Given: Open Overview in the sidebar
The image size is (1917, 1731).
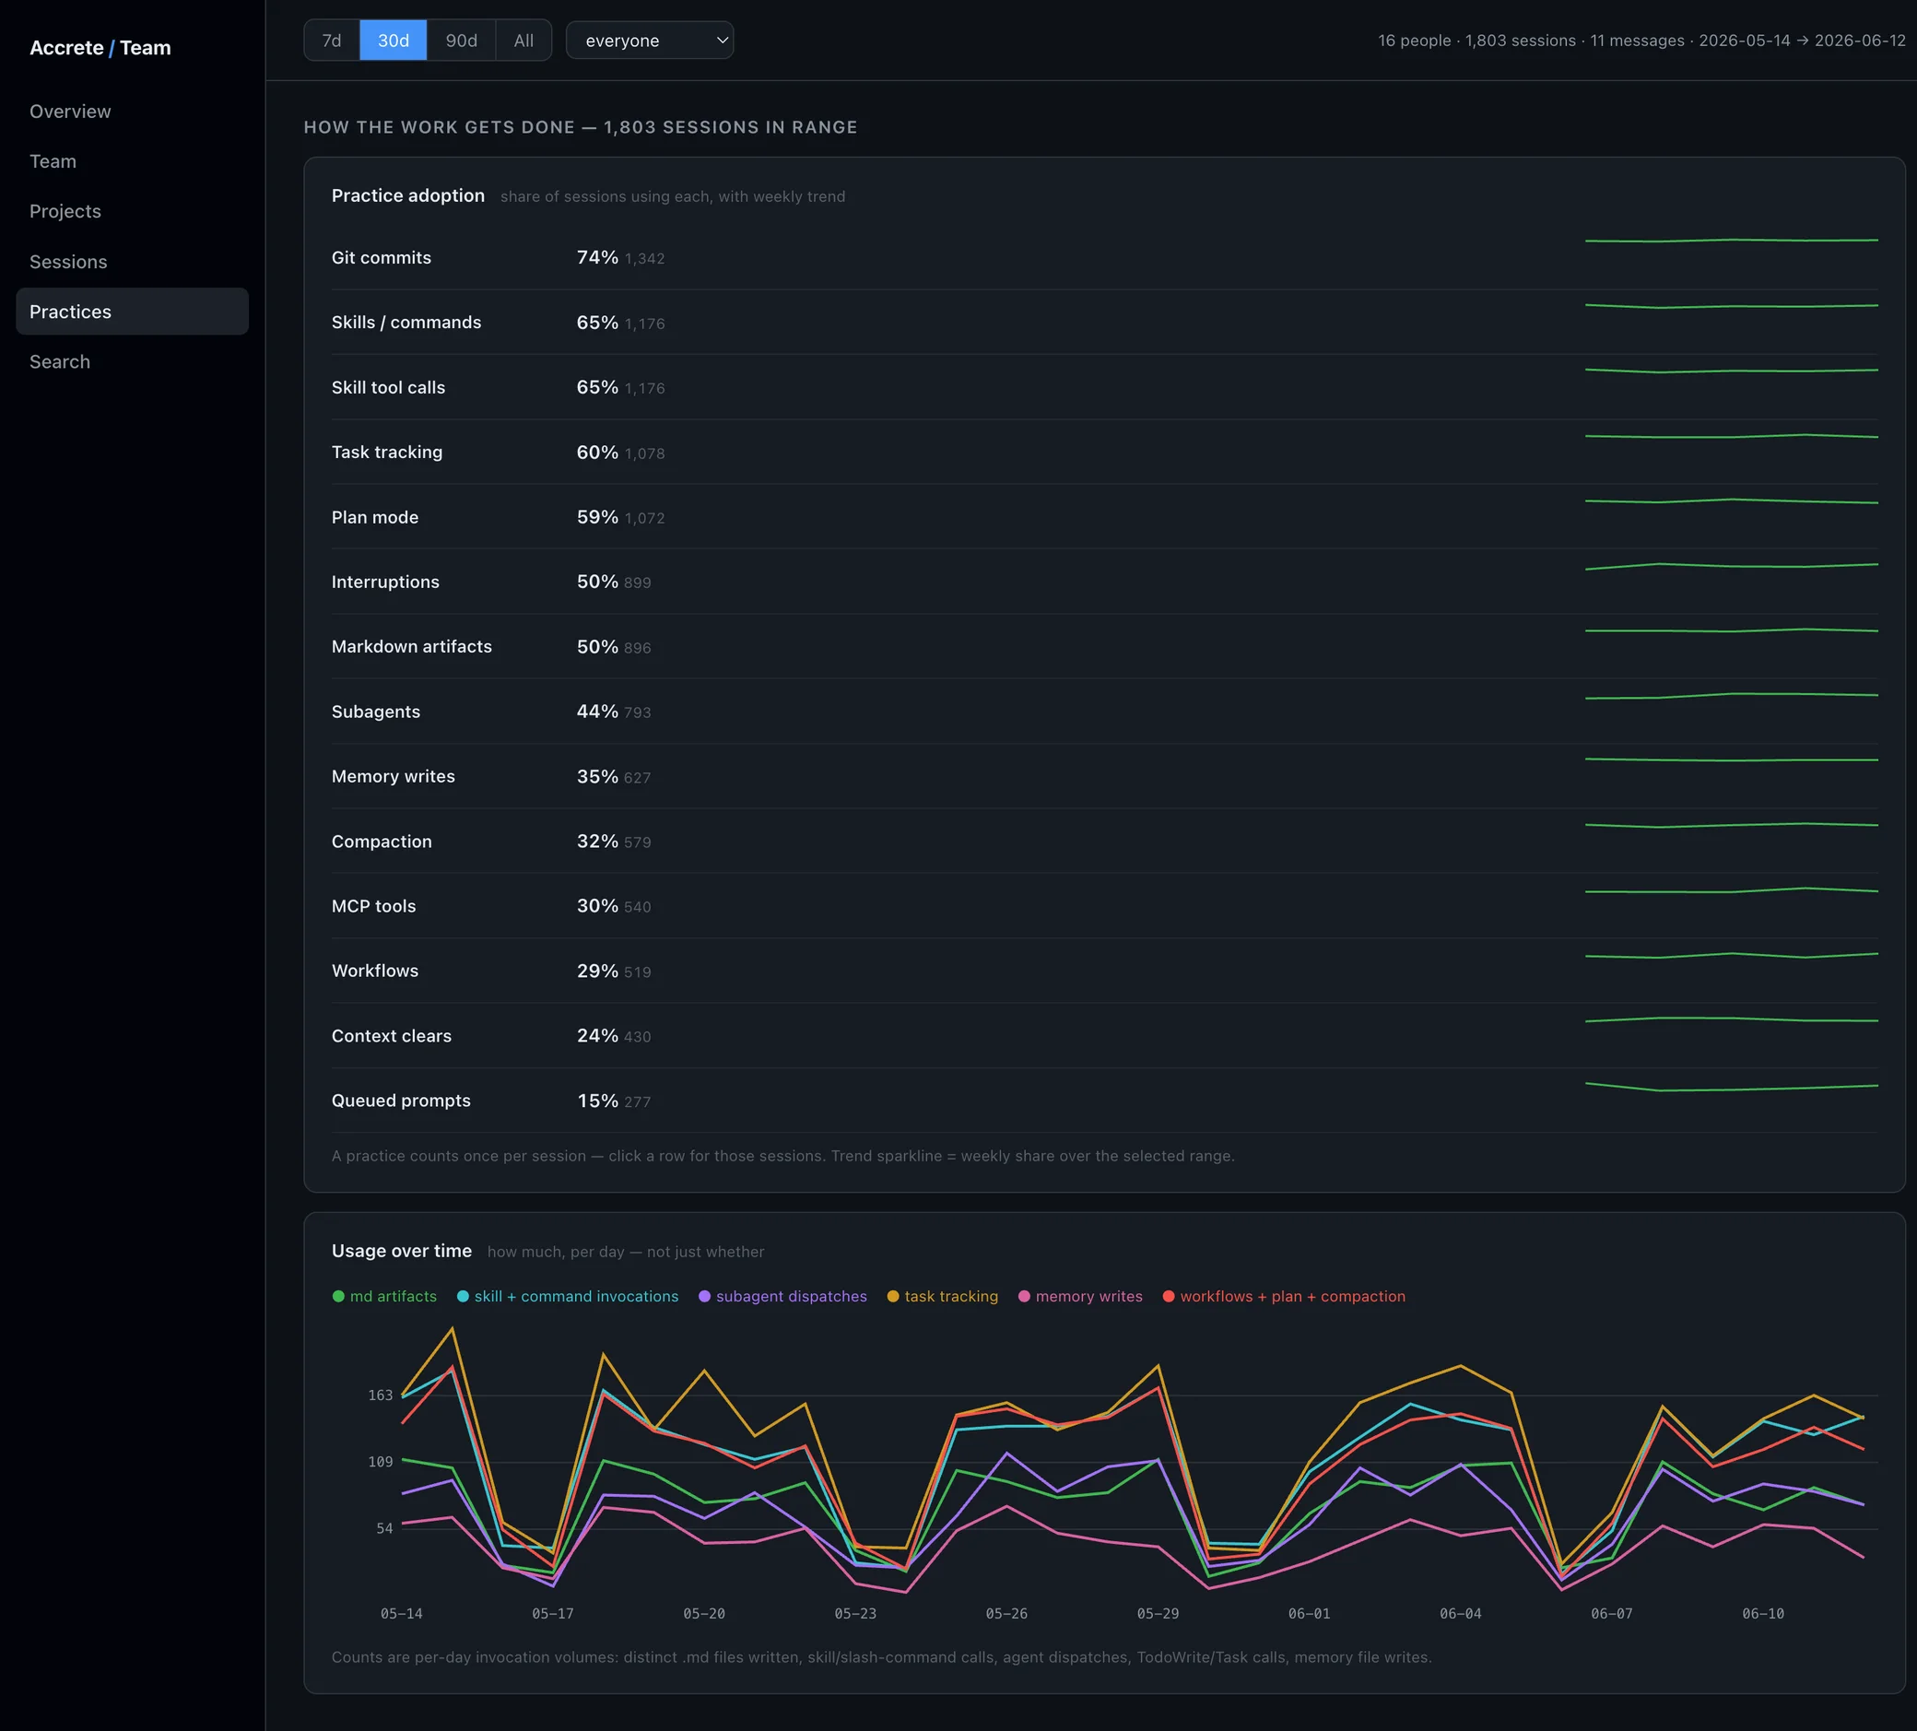Looking at the screenshot, I should click(132, 112).
